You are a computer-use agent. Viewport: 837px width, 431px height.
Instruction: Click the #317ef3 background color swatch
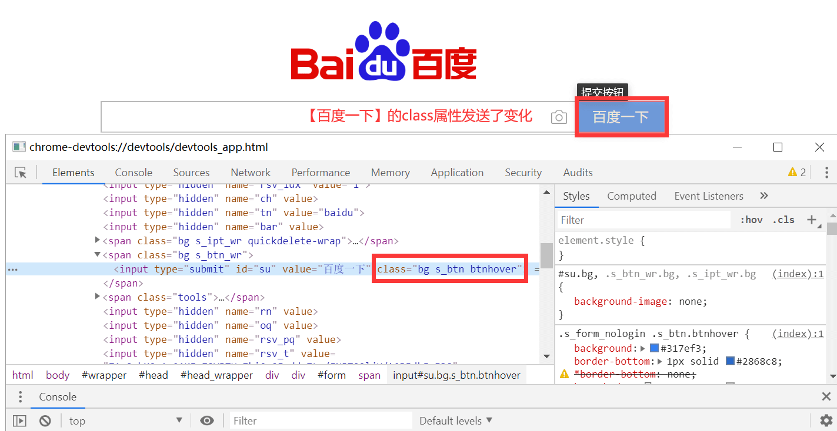(654, 348)
